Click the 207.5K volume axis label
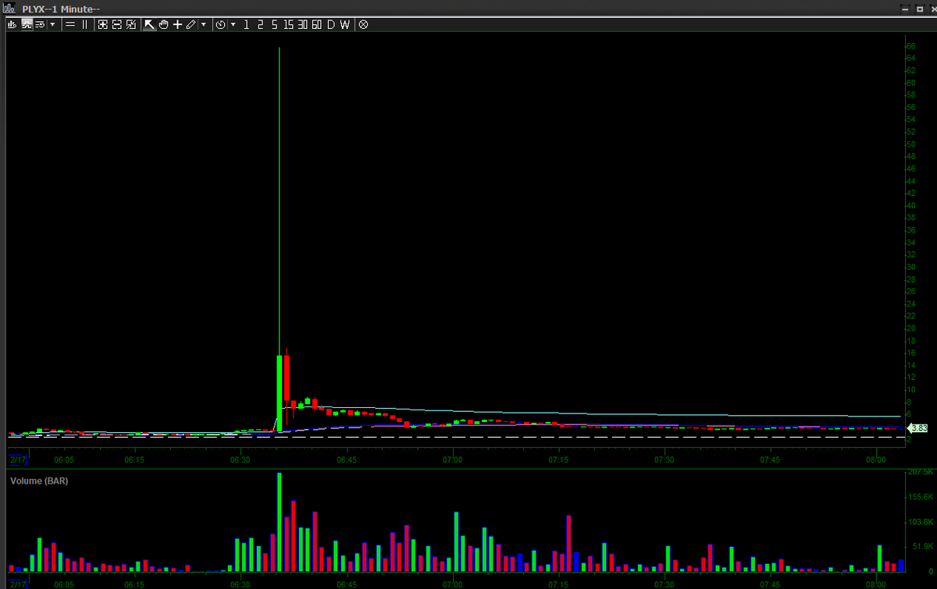 920,472
